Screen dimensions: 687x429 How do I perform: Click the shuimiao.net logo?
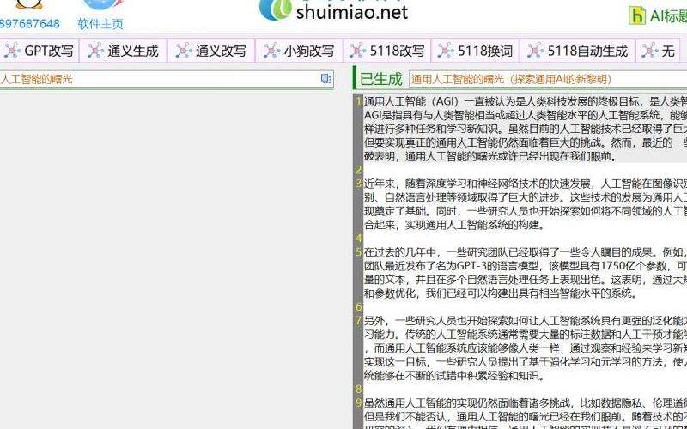pos(333,10)
